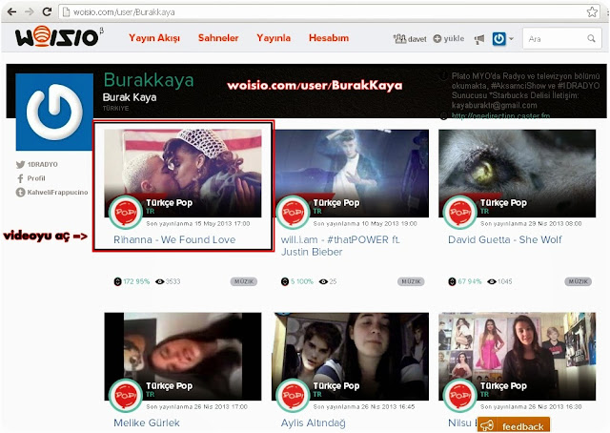
Task: Click the vote icon beside 67 94%
Action: 452,281
